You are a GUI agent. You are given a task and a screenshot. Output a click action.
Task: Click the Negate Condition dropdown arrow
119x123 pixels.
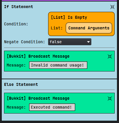[x=88, y=42]
